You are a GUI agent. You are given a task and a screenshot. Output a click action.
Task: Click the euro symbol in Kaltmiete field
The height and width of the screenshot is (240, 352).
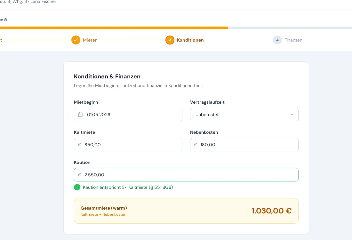point(79,145)
